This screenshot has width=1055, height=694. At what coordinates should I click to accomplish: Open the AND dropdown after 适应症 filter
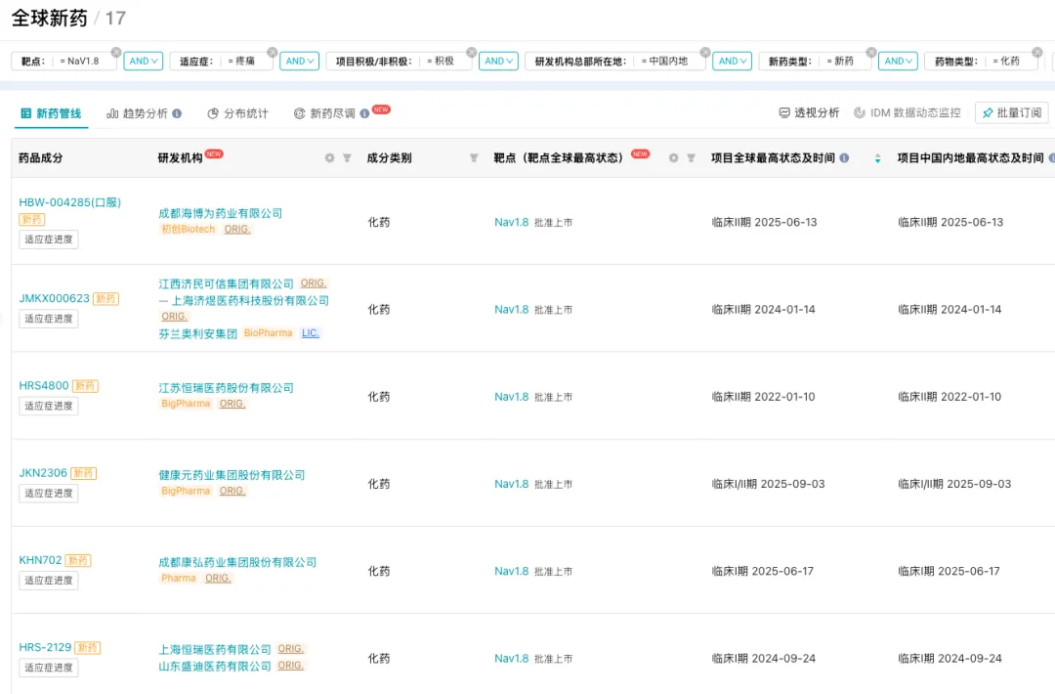(299, 61)
